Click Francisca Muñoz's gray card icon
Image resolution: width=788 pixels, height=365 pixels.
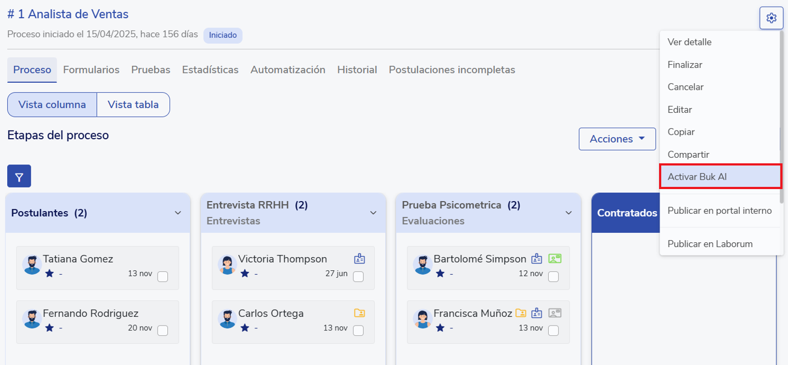point(555,313)
